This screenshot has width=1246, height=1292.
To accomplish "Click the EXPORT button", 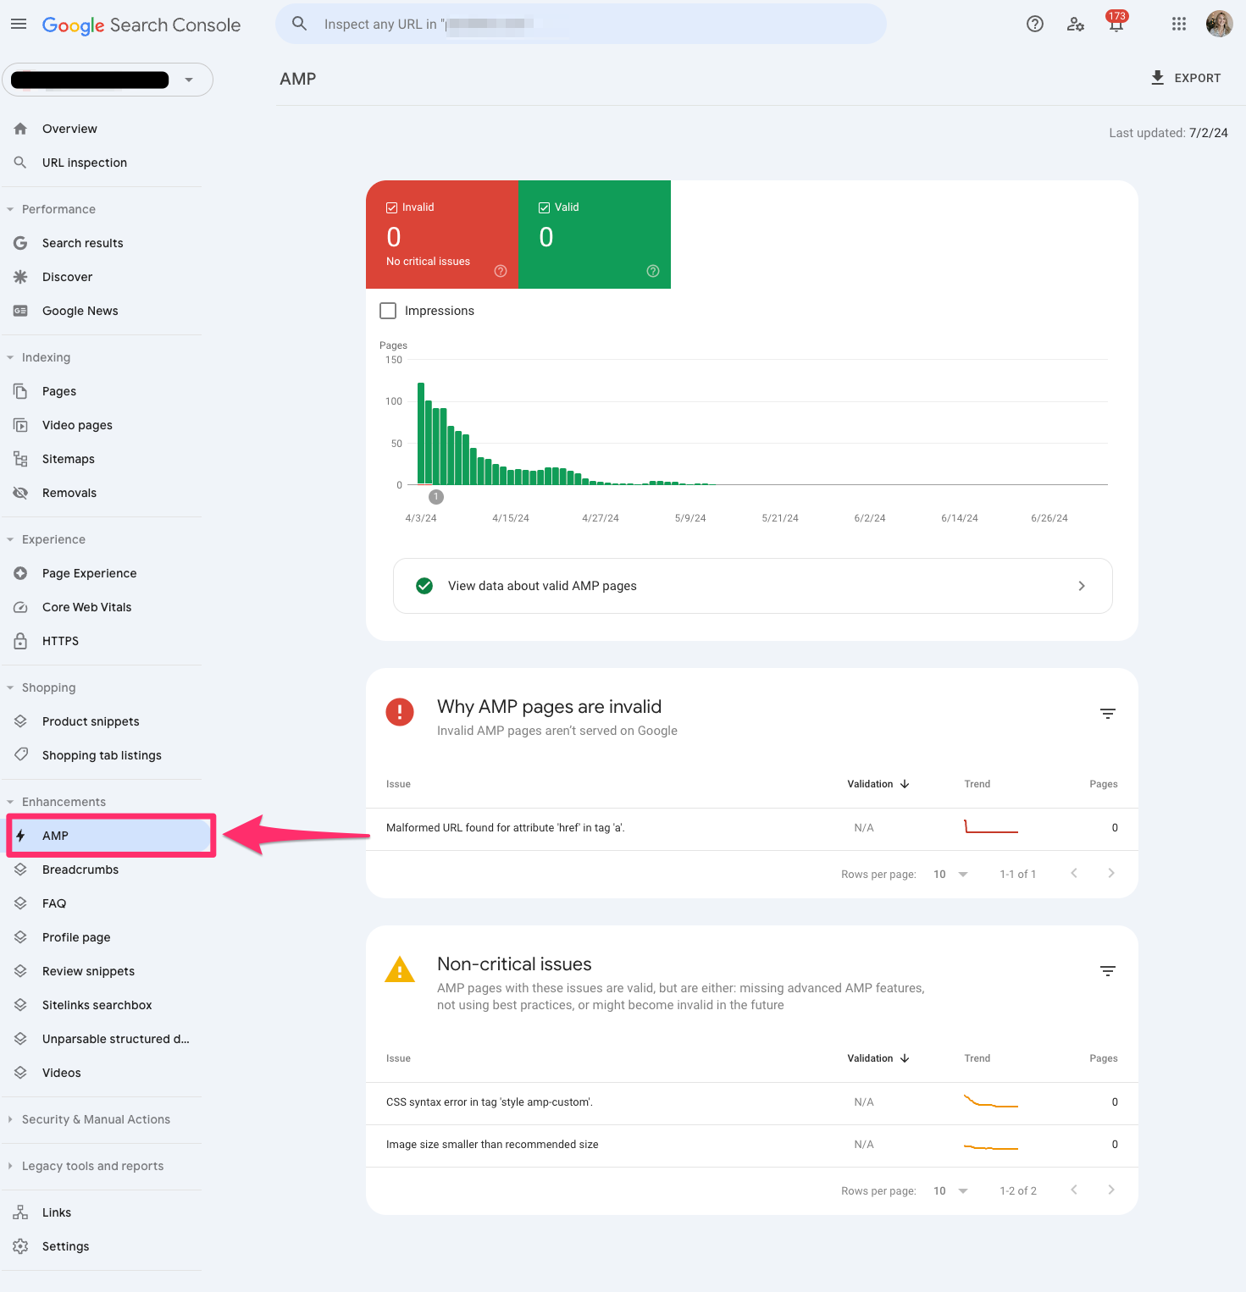I will coord(1185,78).
